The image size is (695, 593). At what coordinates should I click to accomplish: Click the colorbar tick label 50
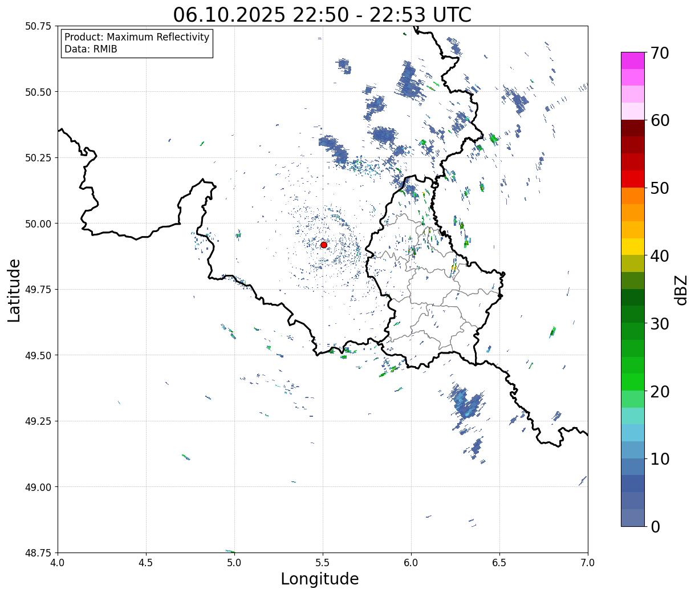pos(659,188)
